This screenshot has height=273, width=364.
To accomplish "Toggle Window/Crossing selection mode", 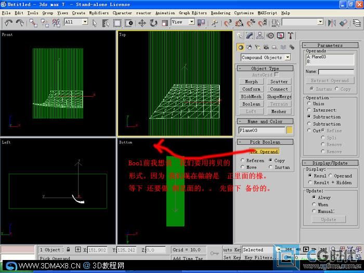I will [128, 23].
